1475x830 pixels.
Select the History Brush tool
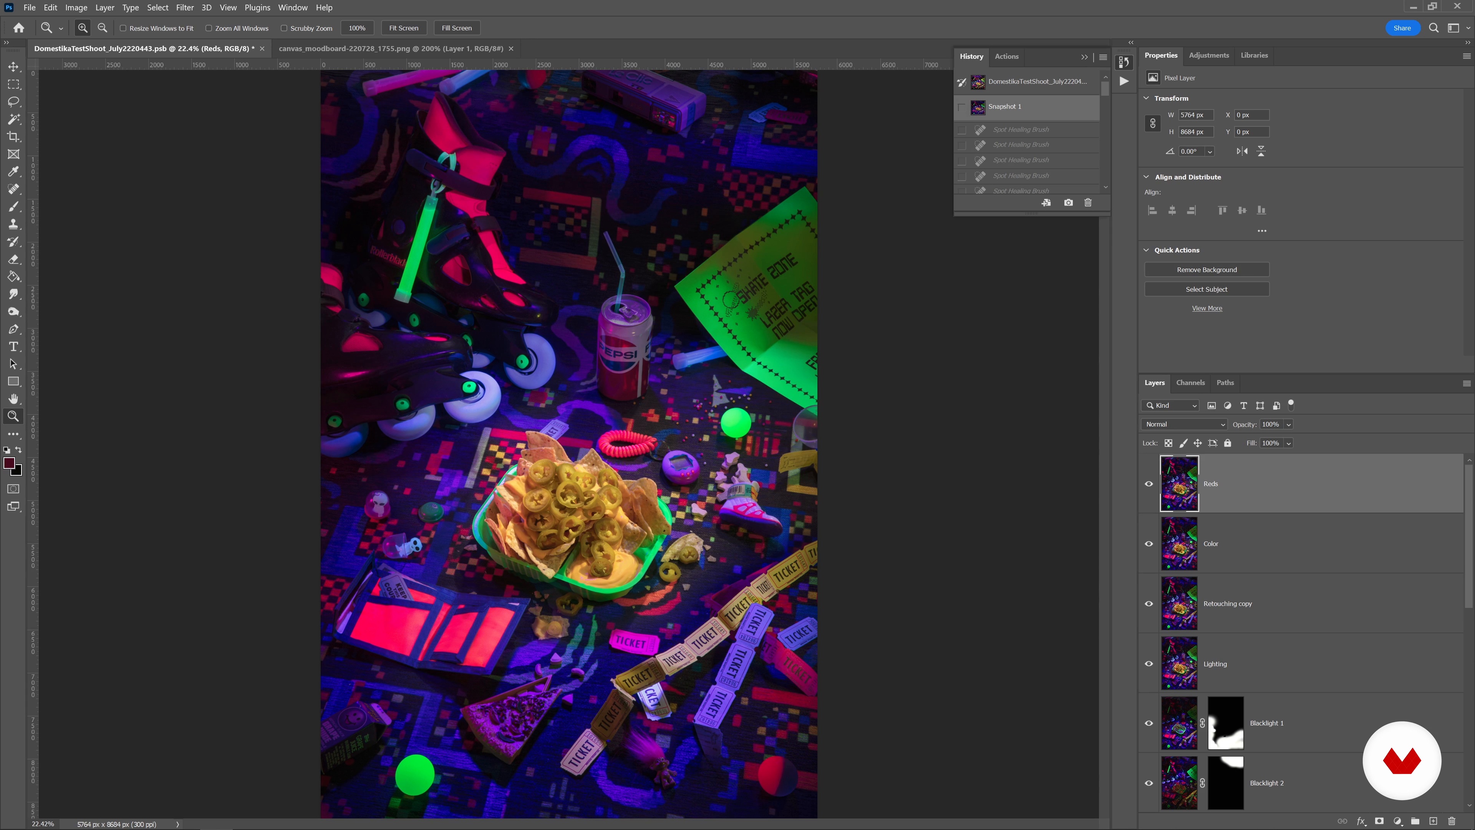13,242
